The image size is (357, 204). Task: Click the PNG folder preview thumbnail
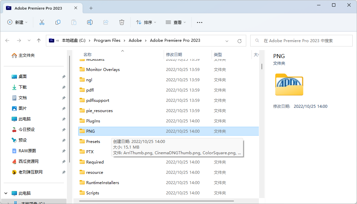289,84
